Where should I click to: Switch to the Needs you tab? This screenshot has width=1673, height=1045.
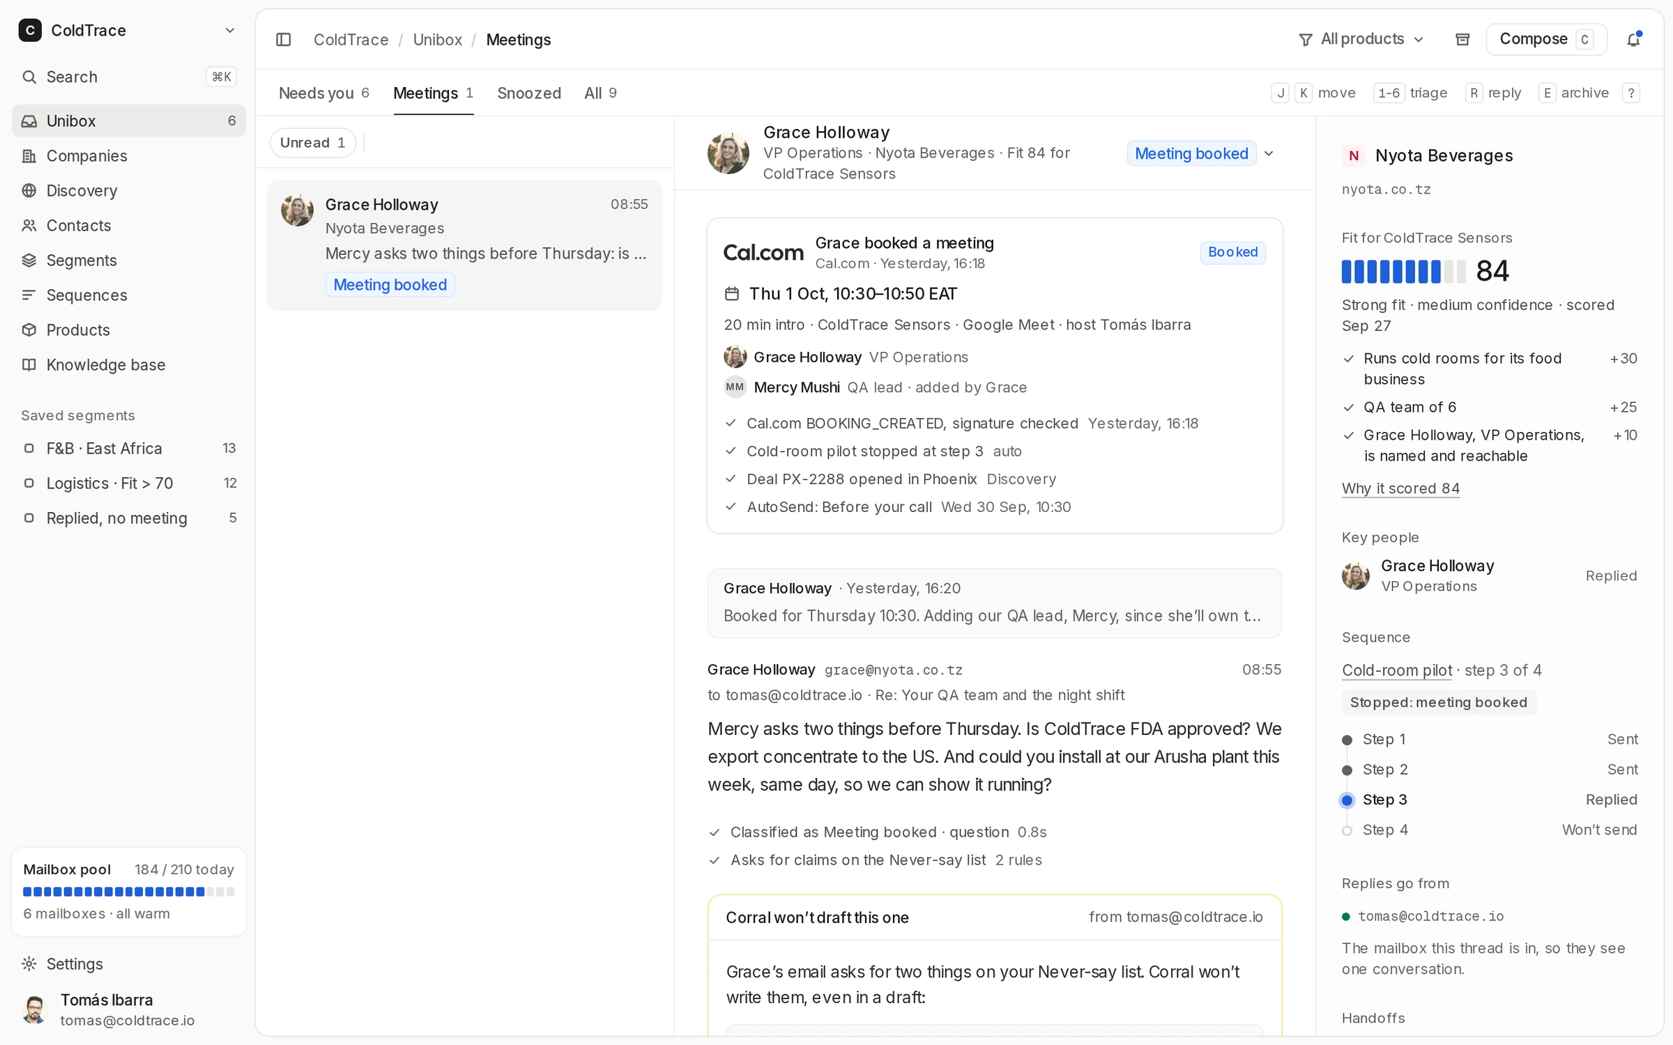324,93
